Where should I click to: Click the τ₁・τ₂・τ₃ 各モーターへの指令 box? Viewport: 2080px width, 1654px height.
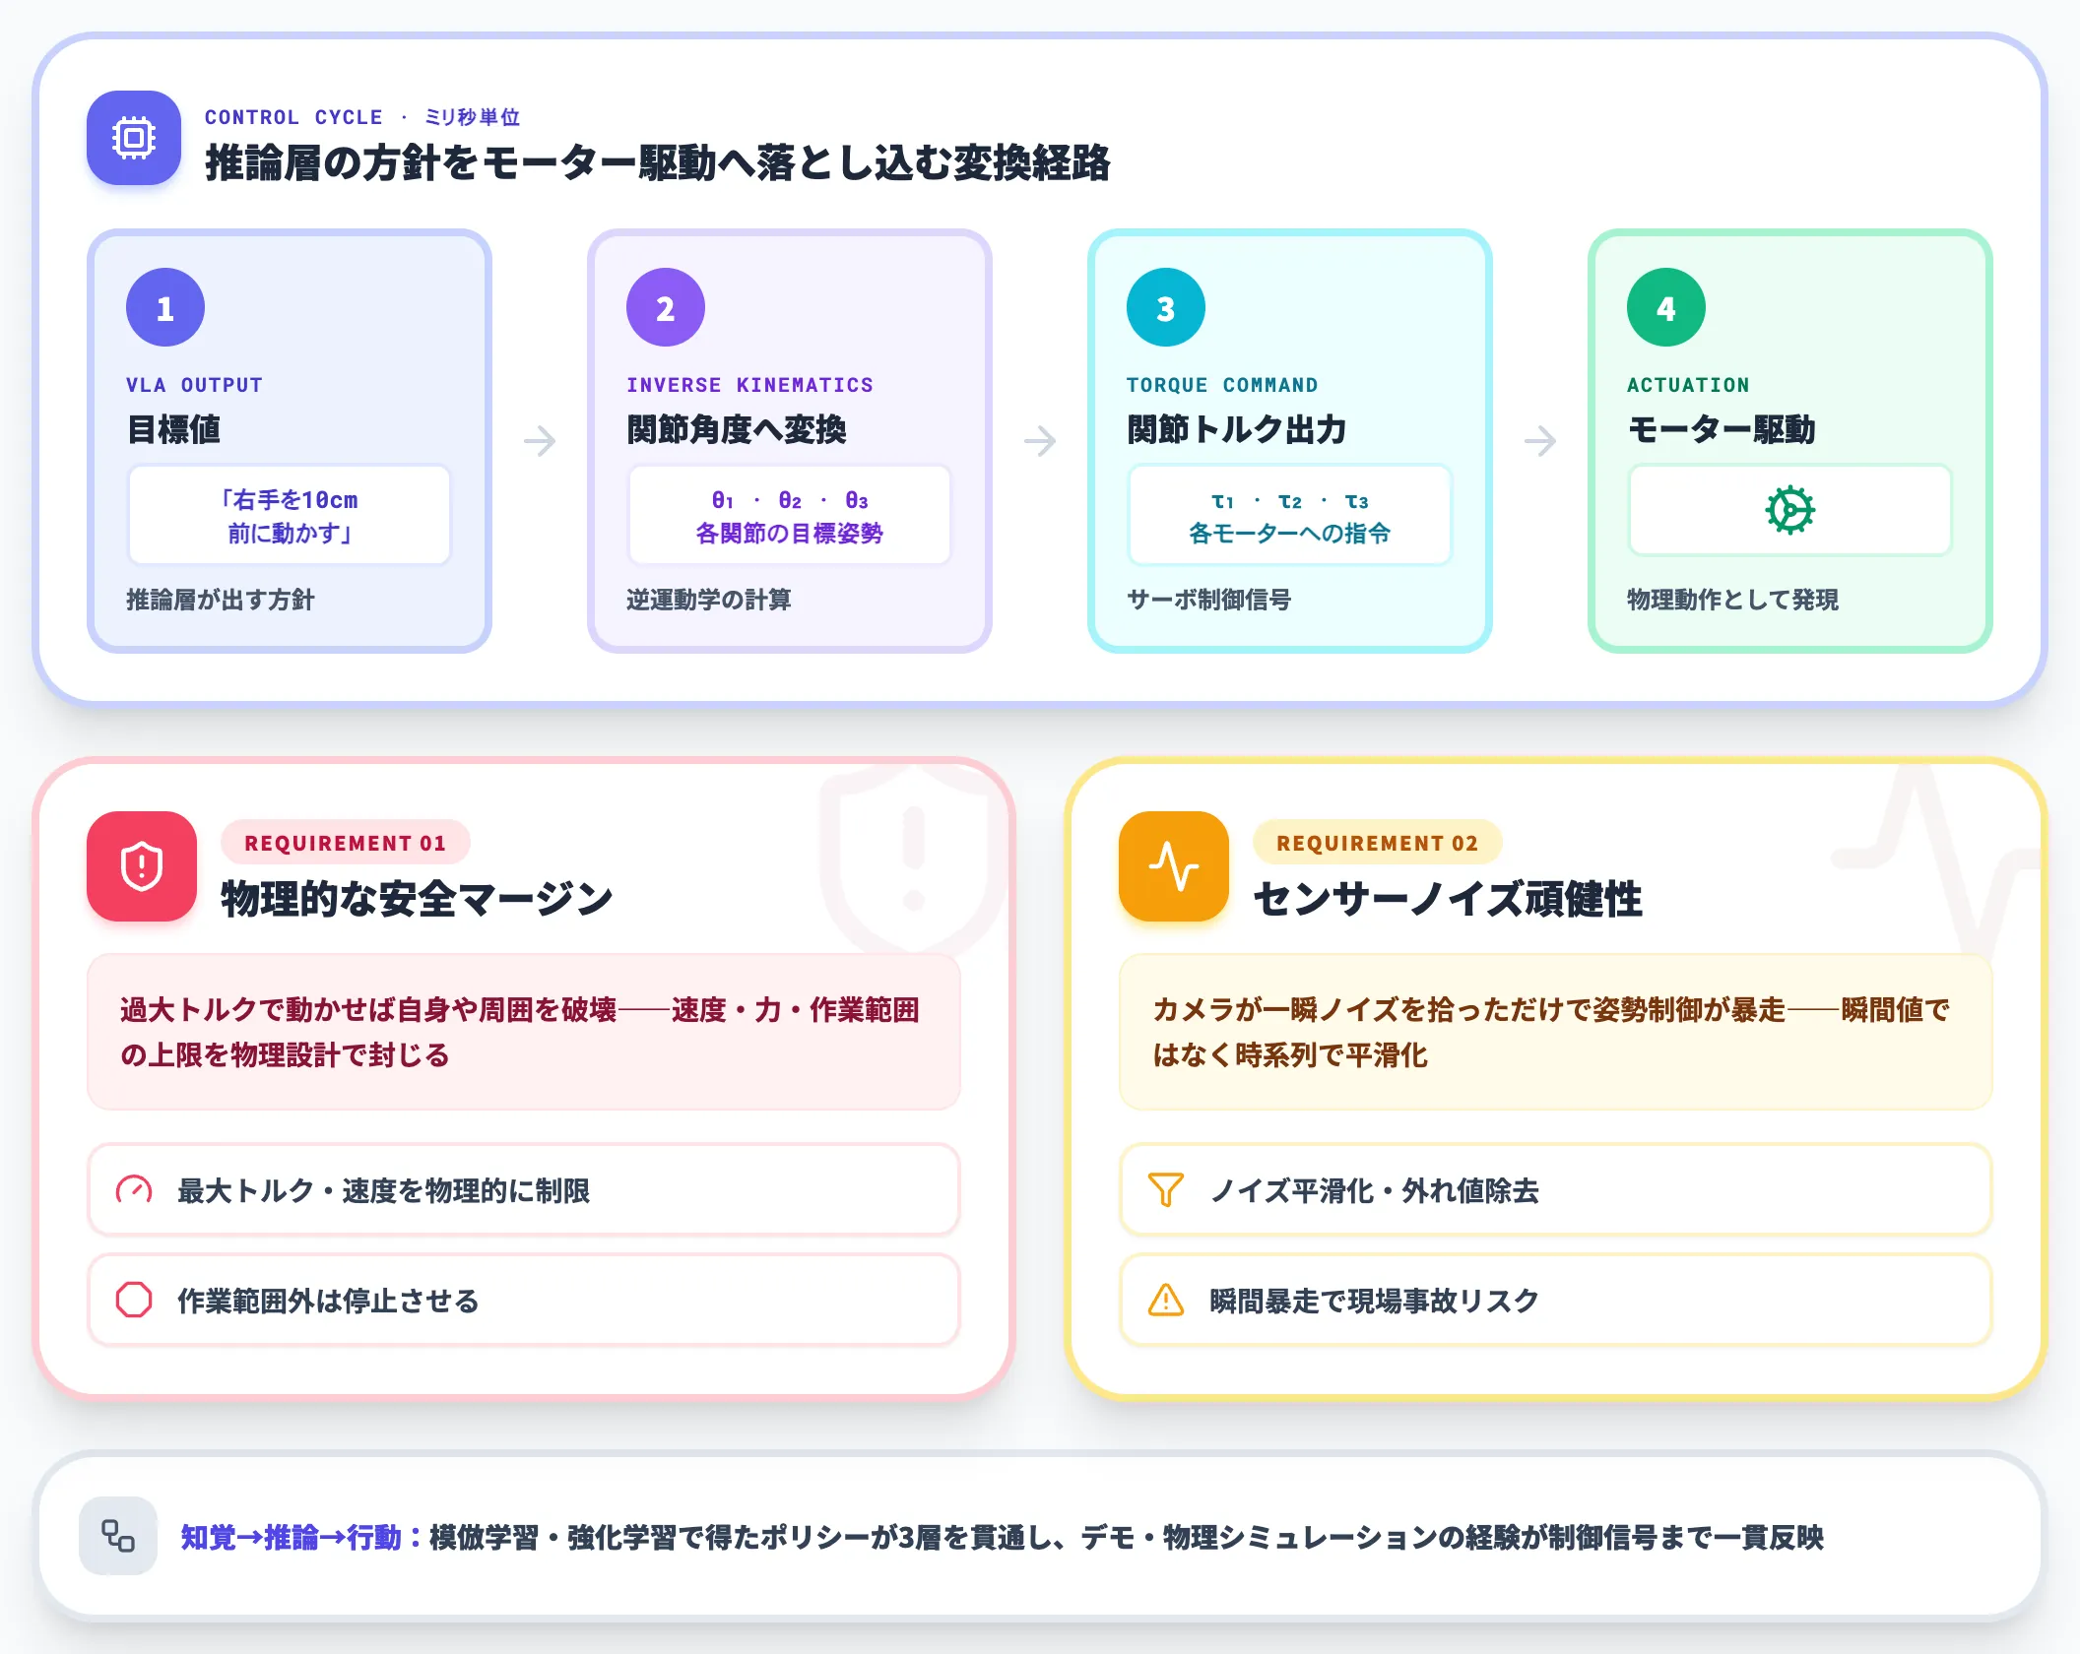(1290, 515)
